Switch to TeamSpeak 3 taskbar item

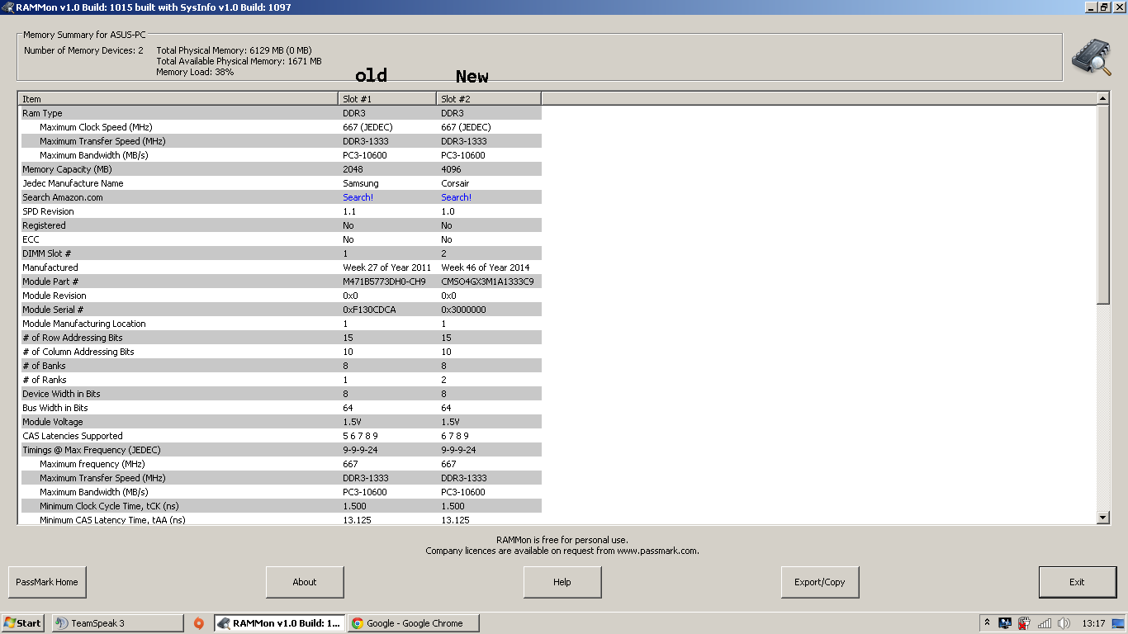(117, 623)
